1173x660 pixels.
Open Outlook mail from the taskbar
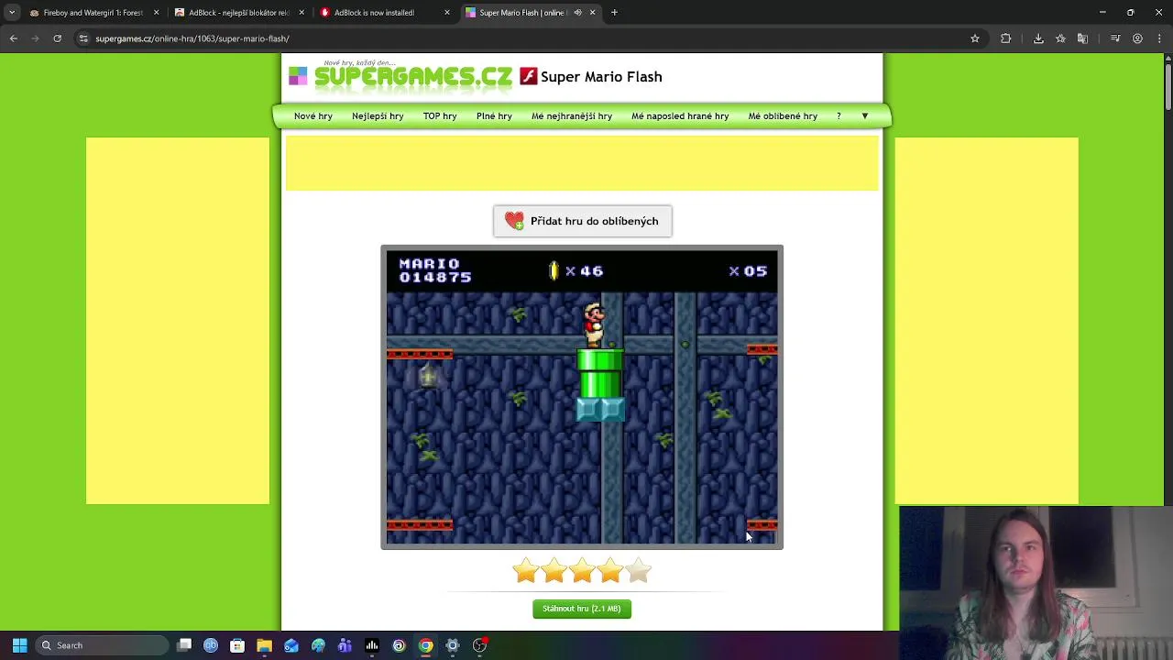pyautogui.click(x=291, y=645)
